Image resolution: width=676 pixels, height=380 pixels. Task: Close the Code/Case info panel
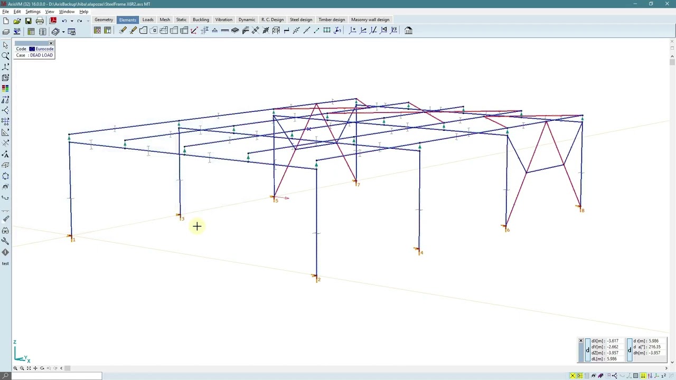click(x=51, y=43)
